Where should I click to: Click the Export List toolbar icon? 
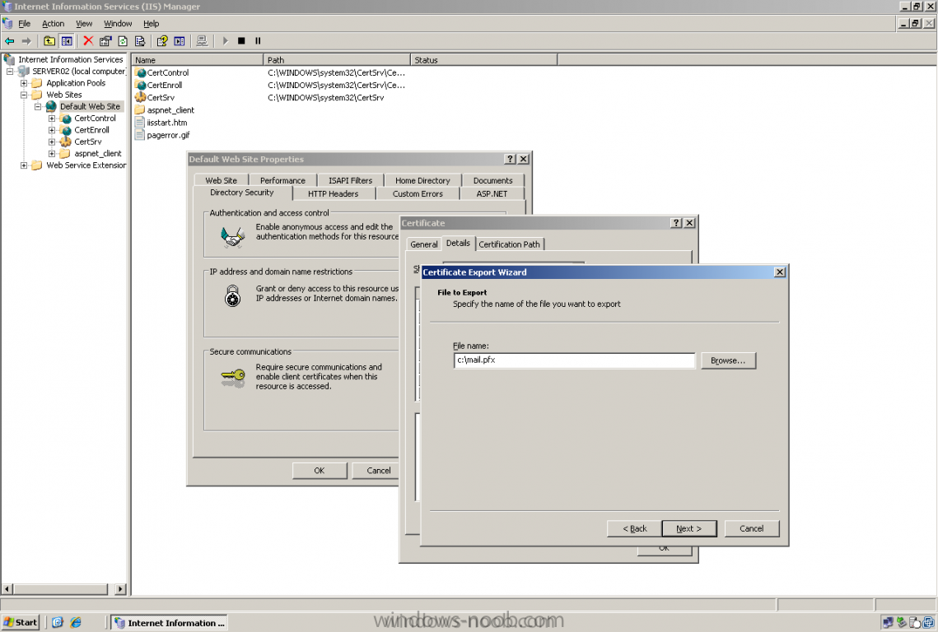click(140, 41)
